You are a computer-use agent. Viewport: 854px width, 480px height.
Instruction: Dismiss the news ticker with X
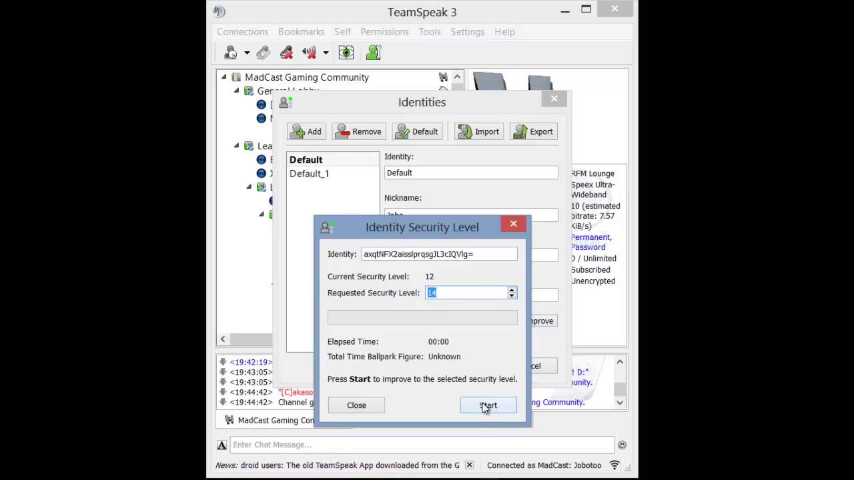[469, 465]
